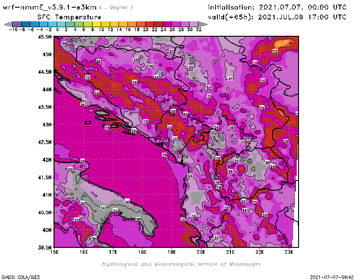Click the lavender arrow below -10 on colorbar
Viewport: 363px width, 280px height.
pos(8,24)
